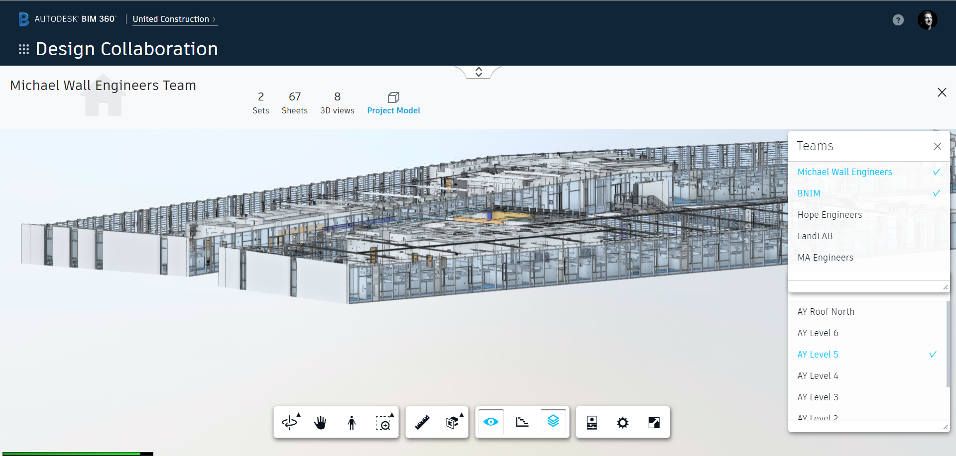Deselect AY Level 5
The height and width of the screenshot is (456, 956).
pos(867,355)
